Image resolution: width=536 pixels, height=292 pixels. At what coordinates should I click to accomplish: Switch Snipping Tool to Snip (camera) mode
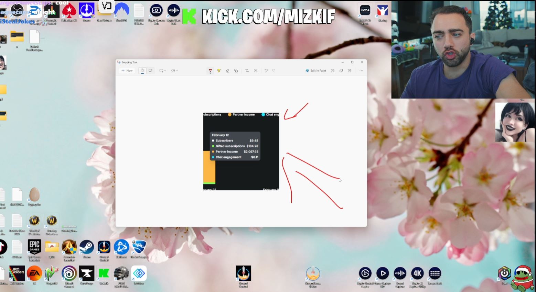142,71
